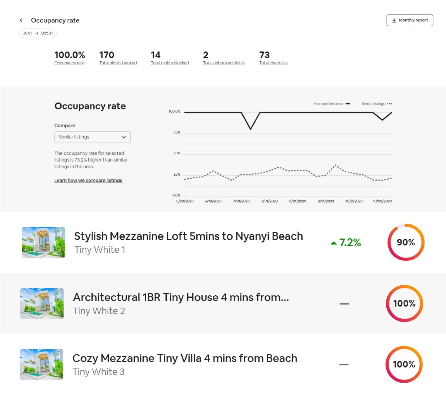Open the Similar listings compare dropdown
Image resolution: width=446 pixels, height=396 pixels.
(x=92, y=137)
